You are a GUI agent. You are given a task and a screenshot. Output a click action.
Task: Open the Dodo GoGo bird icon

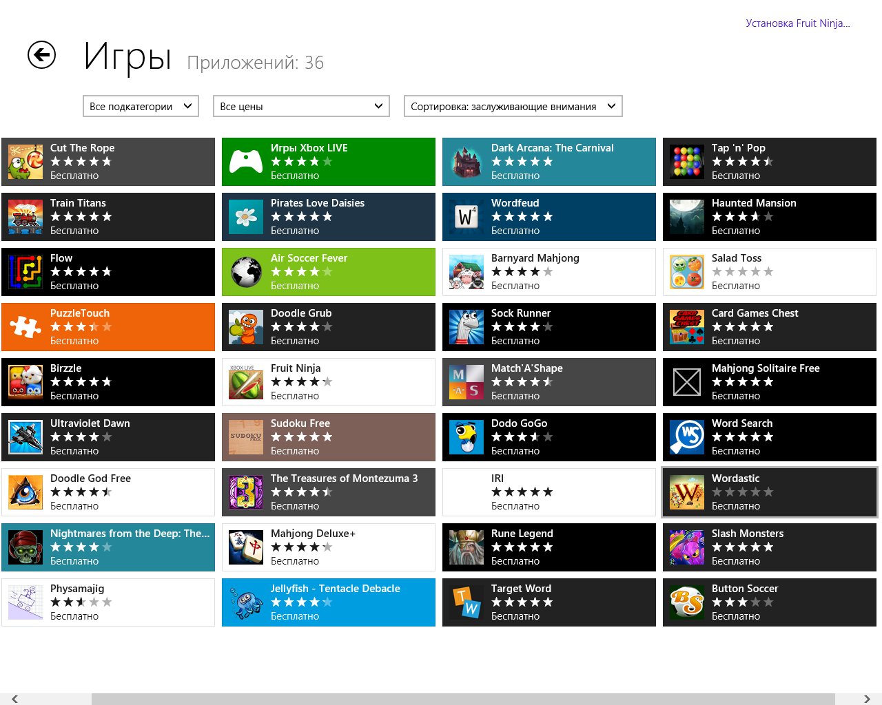[x=466, y=437]
